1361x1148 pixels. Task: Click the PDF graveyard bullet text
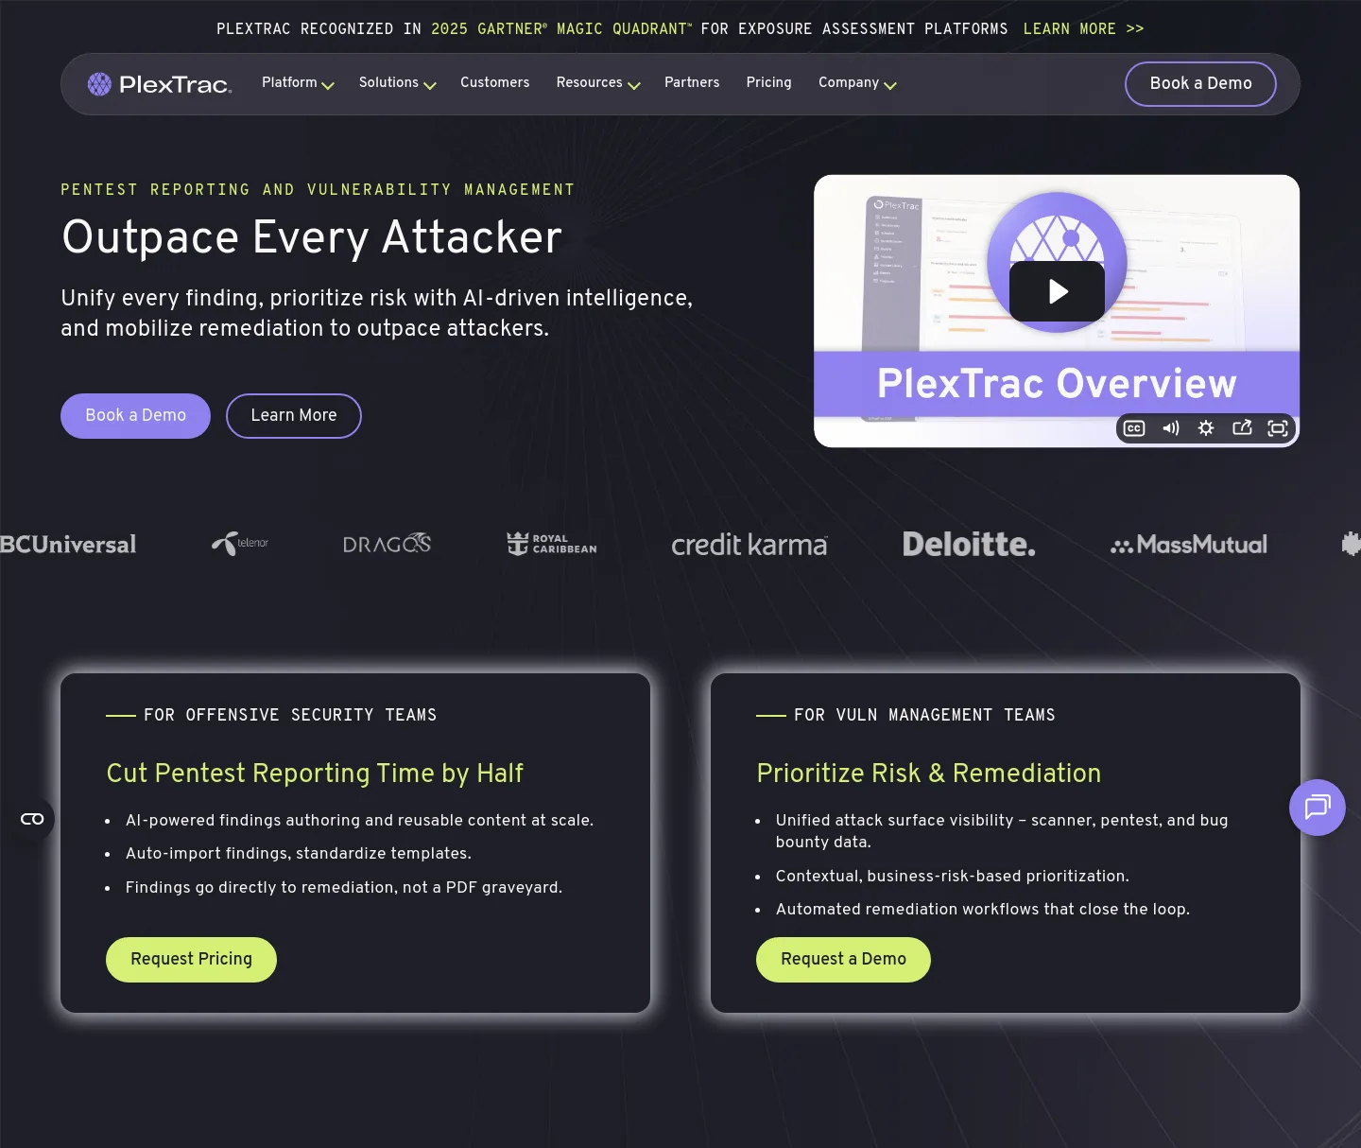[x=344, y=888]
